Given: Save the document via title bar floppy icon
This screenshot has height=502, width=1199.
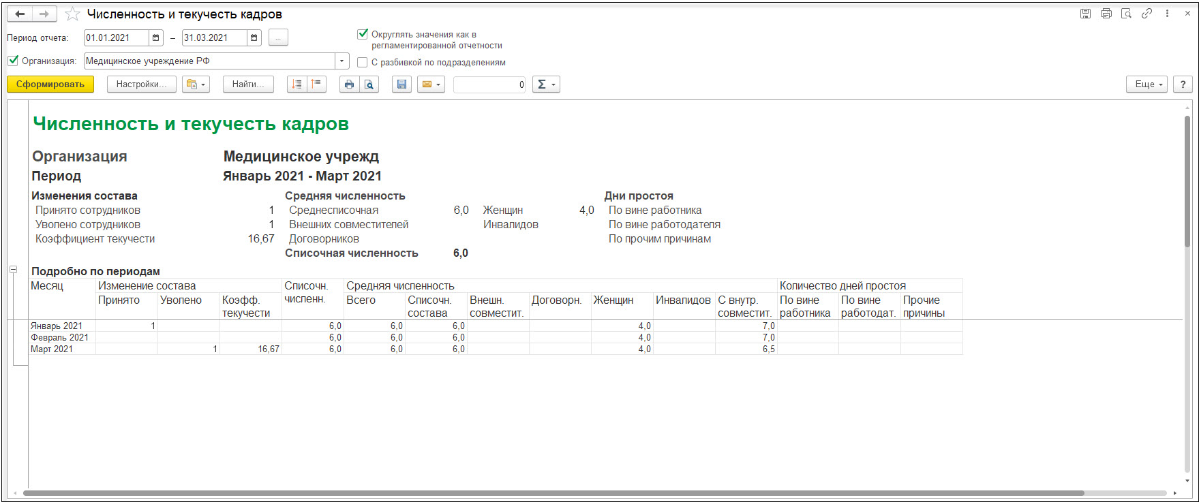Looking at the screenshot, I should click(x=1085, y=14).
